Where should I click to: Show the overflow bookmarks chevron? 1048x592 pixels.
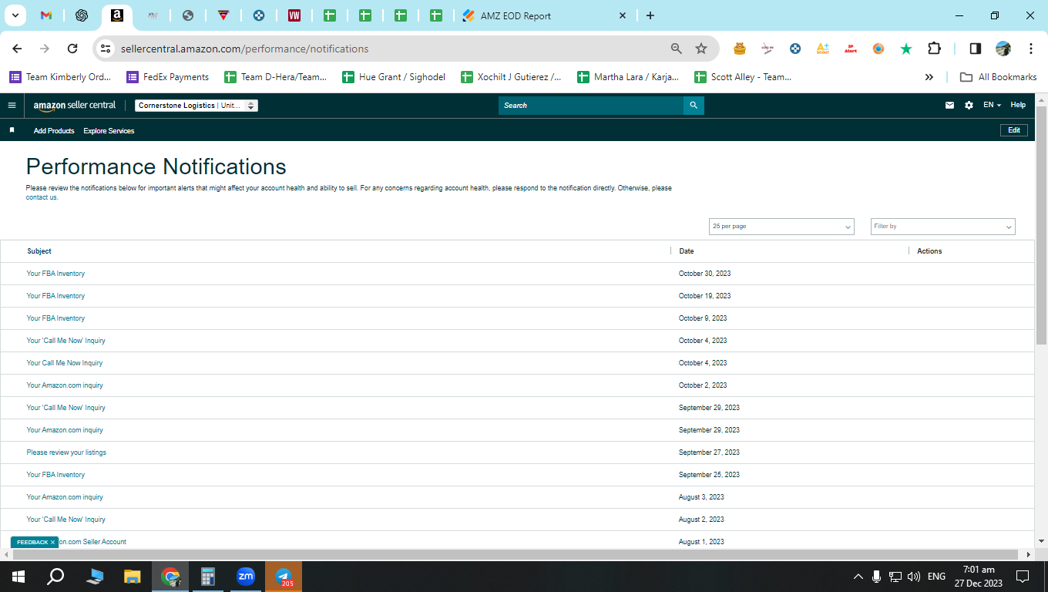[929, 77]
